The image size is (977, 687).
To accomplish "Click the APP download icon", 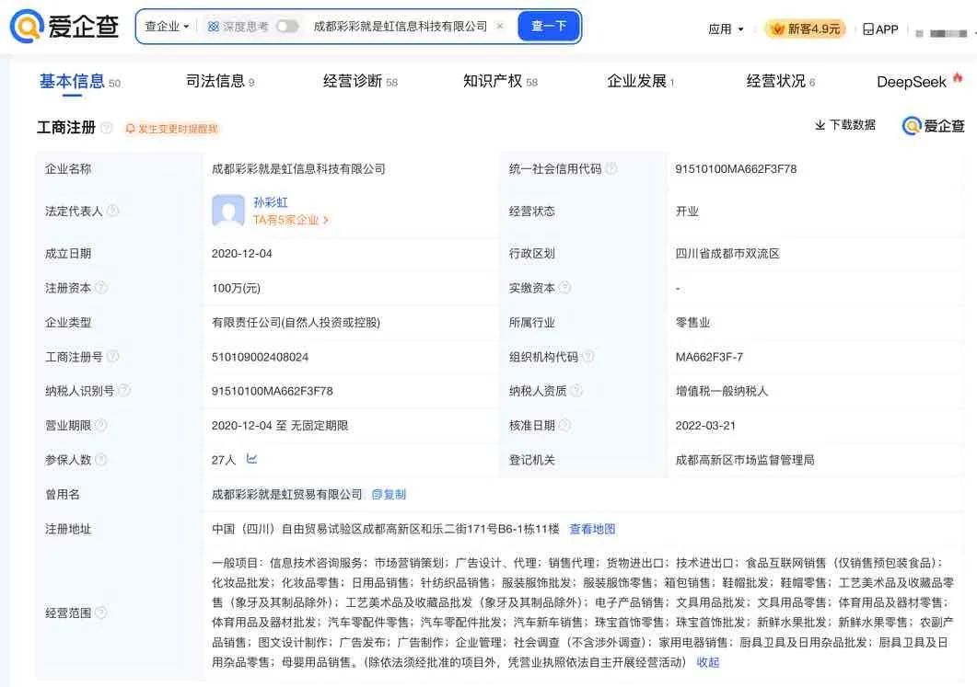I will pos(867,29).
